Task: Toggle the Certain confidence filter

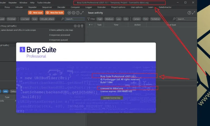Action: 137,19
